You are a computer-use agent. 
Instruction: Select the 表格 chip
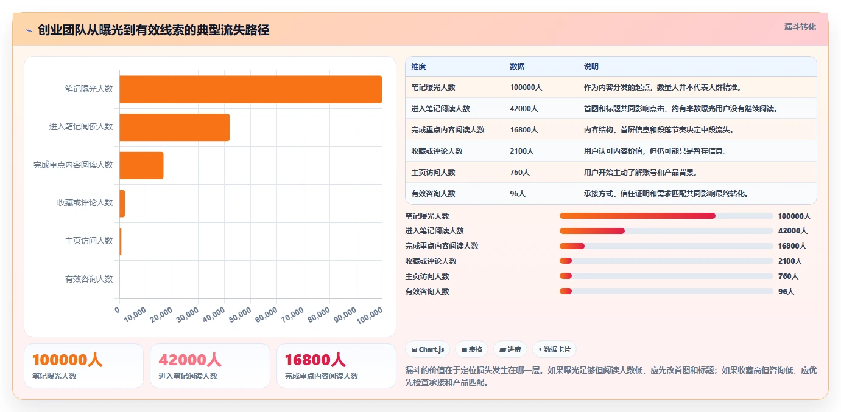point(472,349)
